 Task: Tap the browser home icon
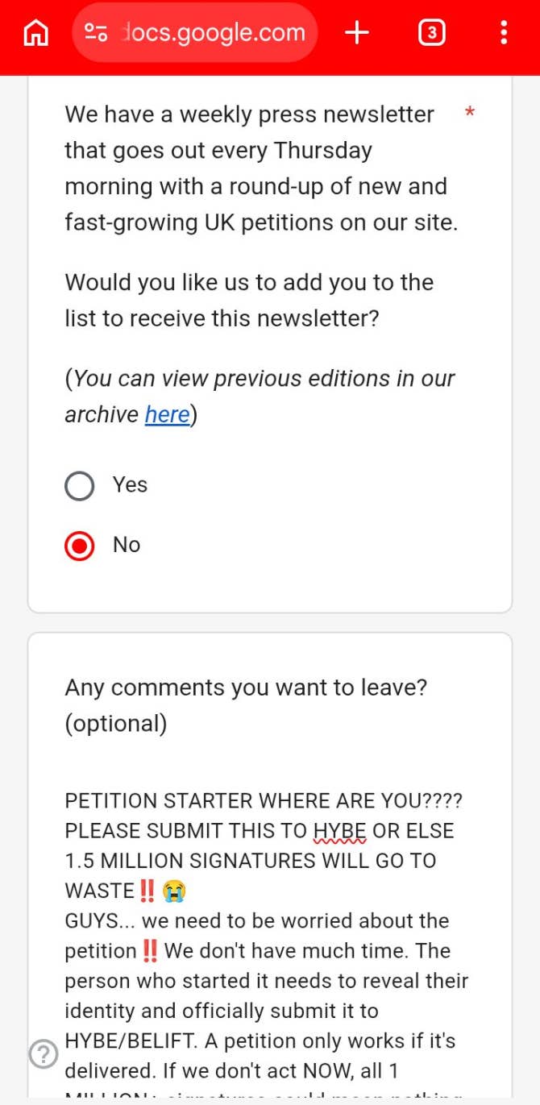click(x=36, y=33)
